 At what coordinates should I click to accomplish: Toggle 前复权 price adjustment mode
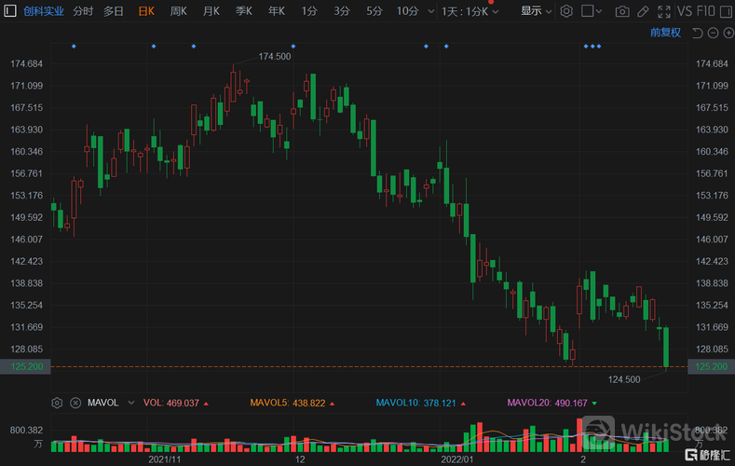(x=665, y=33)
